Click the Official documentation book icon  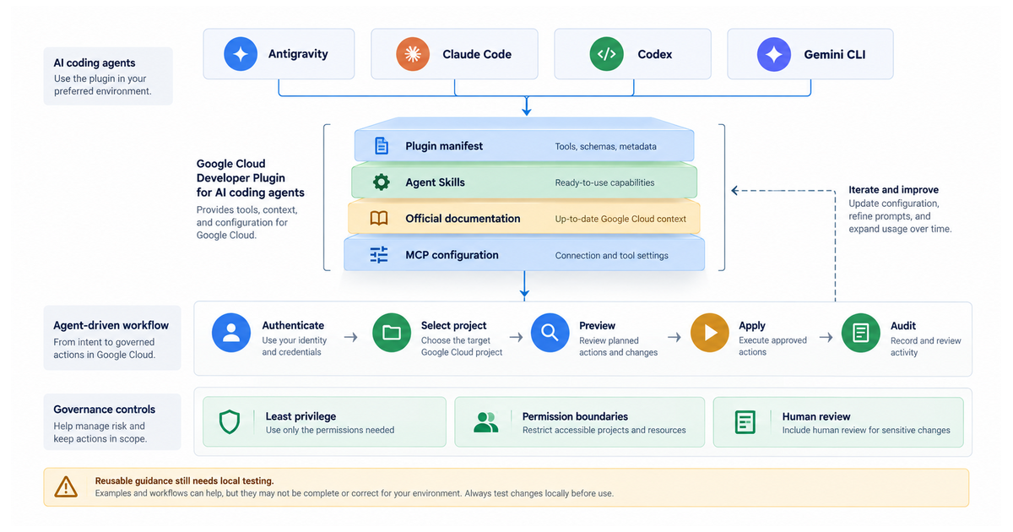[379, 219]
